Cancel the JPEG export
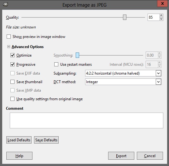The width and height of the screenshot is (169, 166). pos(150,156)
